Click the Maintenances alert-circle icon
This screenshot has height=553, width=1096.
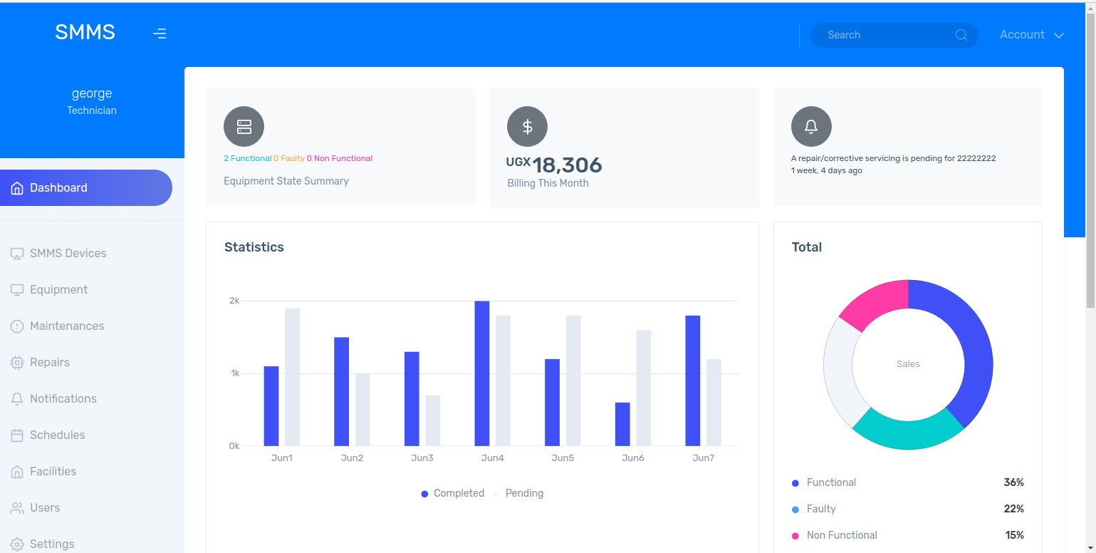pyautogui.click(x=17, y=326)
